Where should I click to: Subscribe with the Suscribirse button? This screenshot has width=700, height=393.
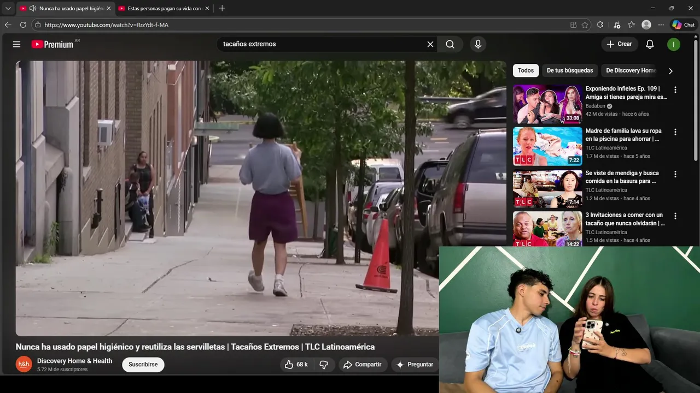coord(143,365)
